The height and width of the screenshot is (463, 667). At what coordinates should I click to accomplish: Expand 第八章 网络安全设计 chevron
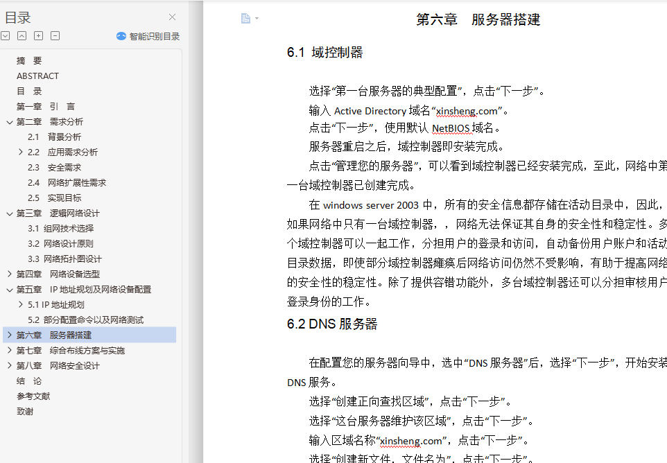[x=9, y=366]
